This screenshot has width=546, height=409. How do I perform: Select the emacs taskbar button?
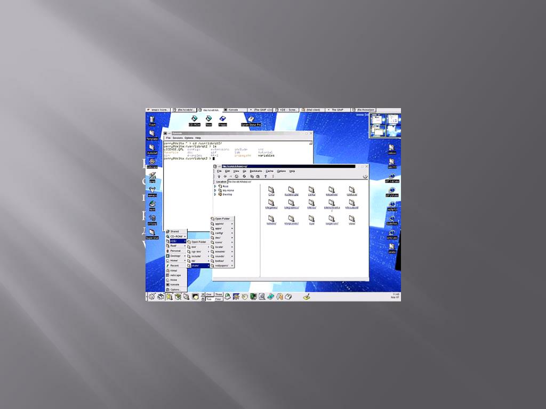pyautogui.click(x=159, y=110)
